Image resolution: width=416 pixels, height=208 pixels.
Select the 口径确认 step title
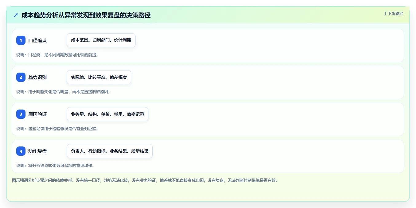(37, 40)
